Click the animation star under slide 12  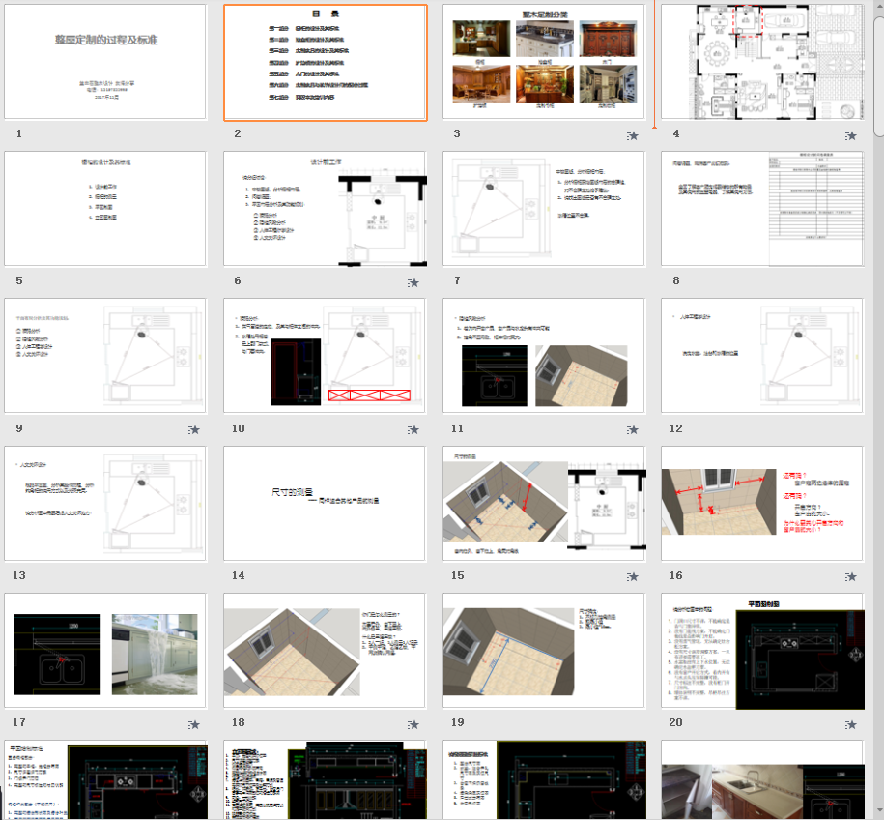point(851,430)
